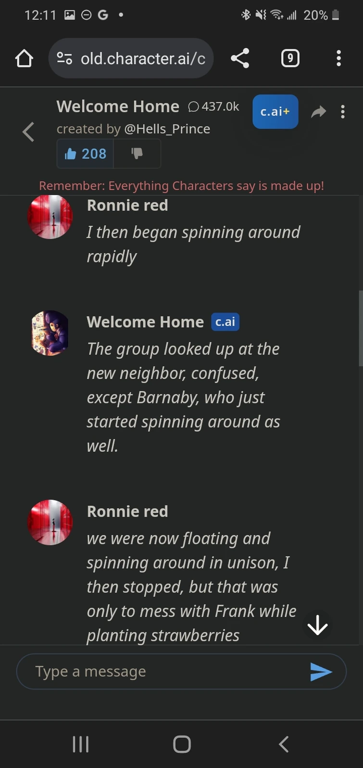Viewport: 363px width, 768px height.
Task: Open chat options three-dot menu
Action: coord(343,112)
